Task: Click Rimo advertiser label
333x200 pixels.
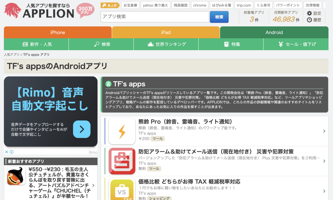Action: click(x=93, y=152)
